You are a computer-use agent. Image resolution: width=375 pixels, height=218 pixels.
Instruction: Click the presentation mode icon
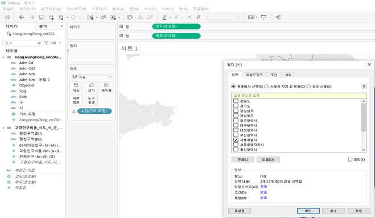(263, 17)
